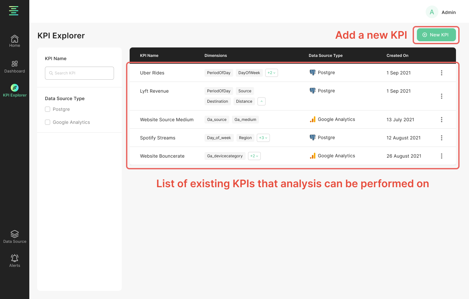Open options menu for Website Source Medium
The image size is (469, 299).
(442, 120)
